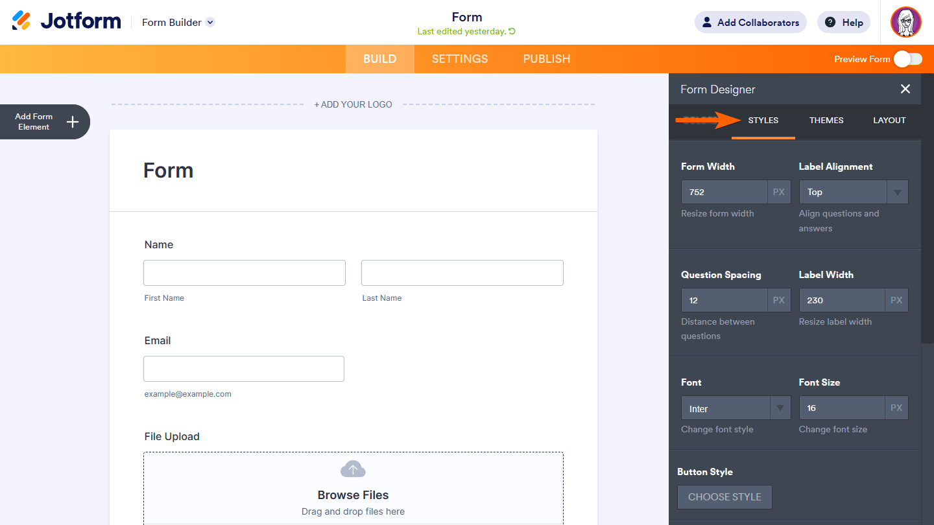Open the Font dropdown showing Inter

779,408
